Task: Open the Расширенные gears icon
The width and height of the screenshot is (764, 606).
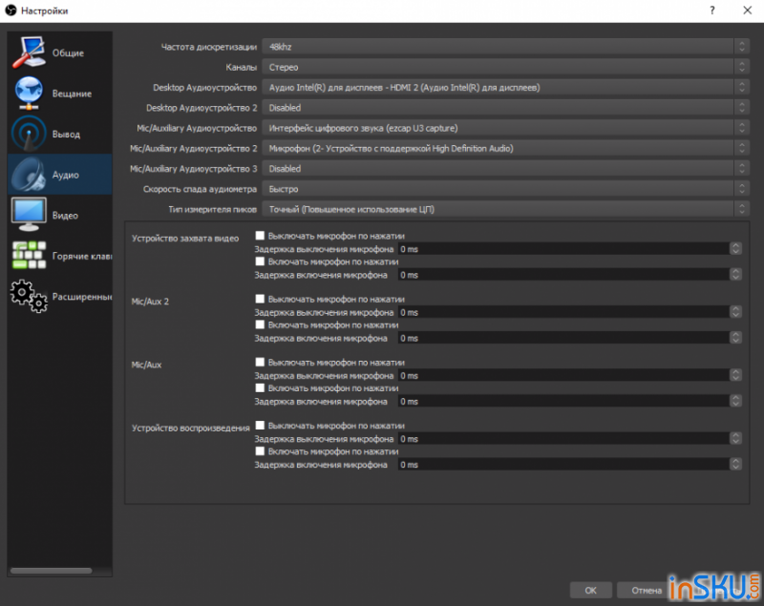Action: (29, 296)
